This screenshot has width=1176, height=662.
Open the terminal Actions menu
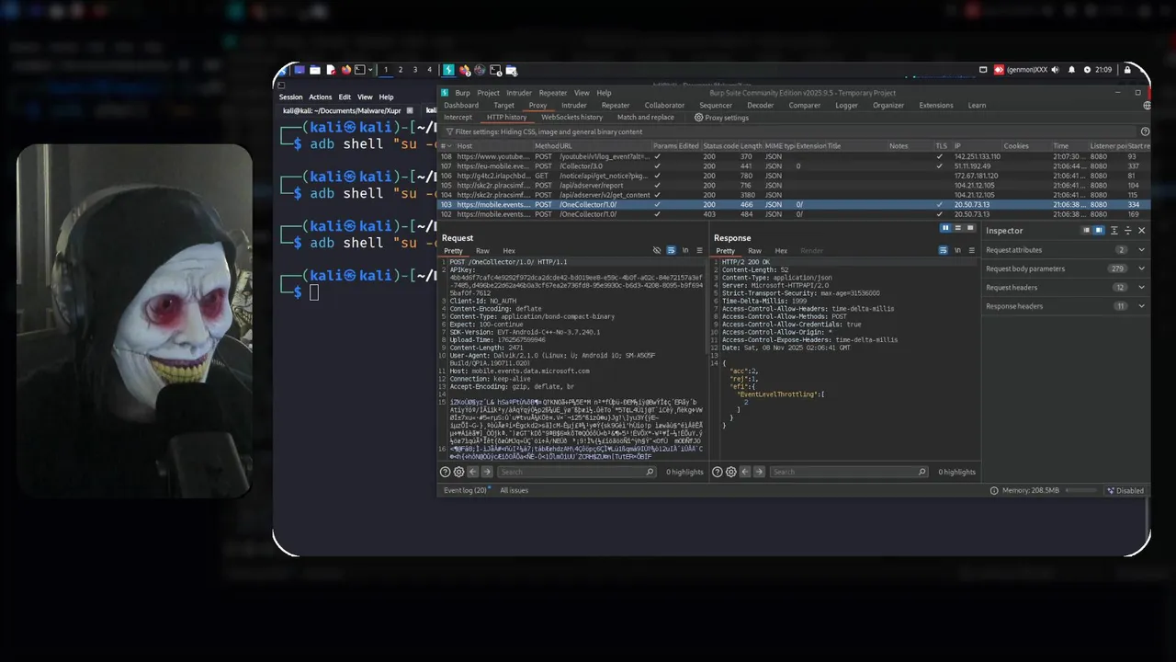coord(321,97)
